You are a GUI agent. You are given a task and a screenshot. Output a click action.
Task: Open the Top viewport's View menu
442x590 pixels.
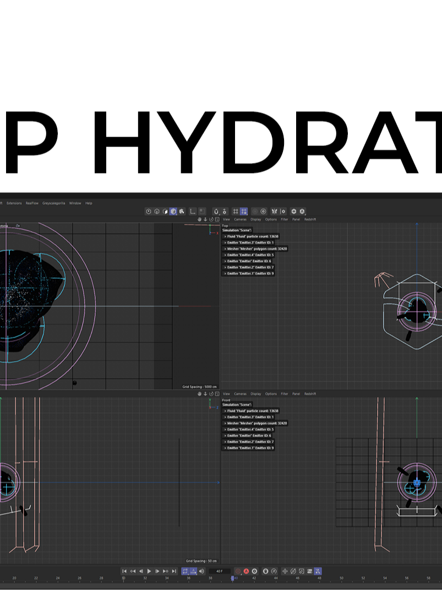[226, 219]
